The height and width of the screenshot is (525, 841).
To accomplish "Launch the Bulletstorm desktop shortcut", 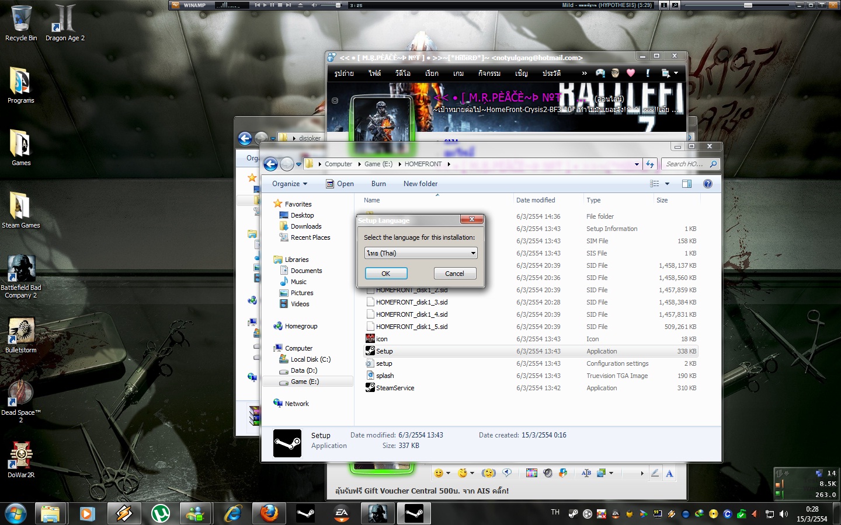I will tap(21, 335).
